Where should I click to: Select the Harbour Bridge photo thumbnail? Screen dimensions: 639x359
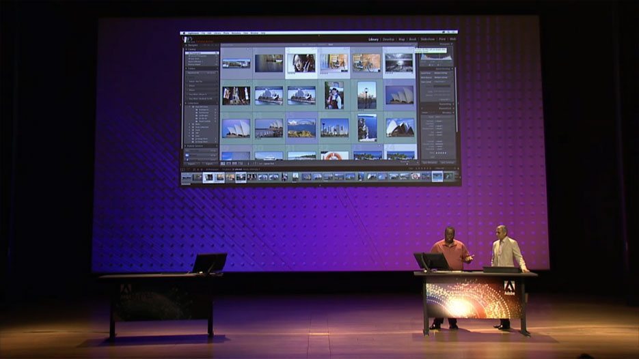click(301, 128)
